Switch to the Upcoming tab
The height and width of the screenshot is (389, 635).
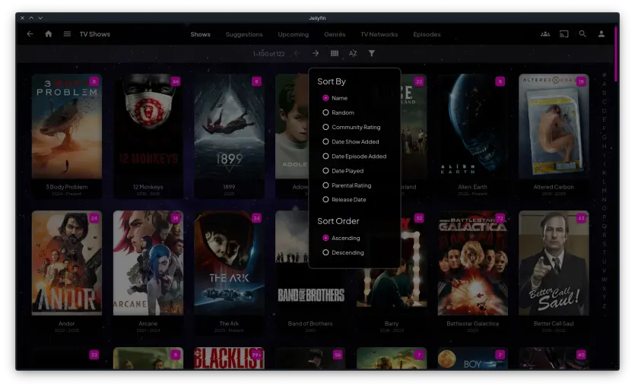tap(294, 34)
